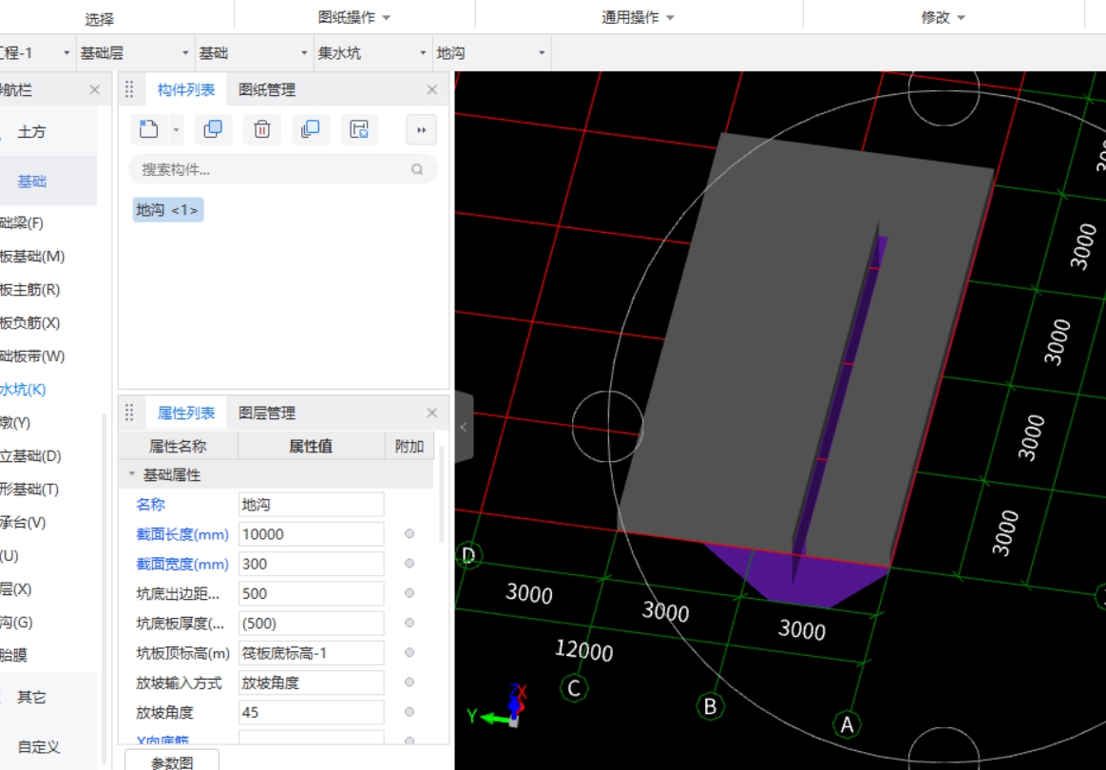Screen dimensions: 1106x770
Task: Click the delete component trash icon
Action: (262, 129)
